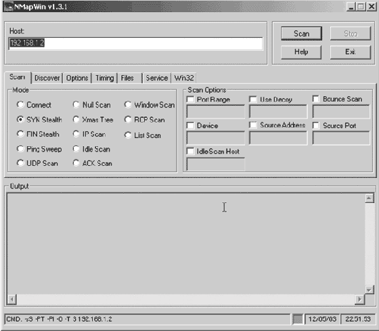Check the Use Decoy option
This screenshot has width=379, height=331.
(x=253, y=99)
